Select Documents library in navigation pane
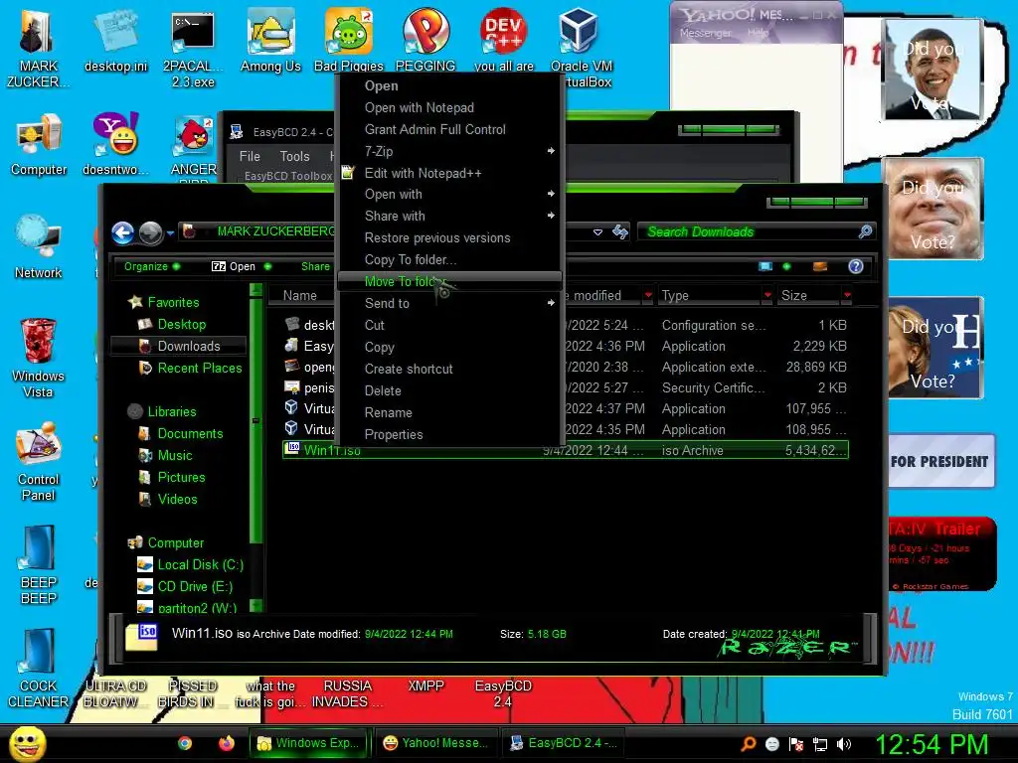The image size is (1018, 763). pyautogui.click(x=181, y=433)
